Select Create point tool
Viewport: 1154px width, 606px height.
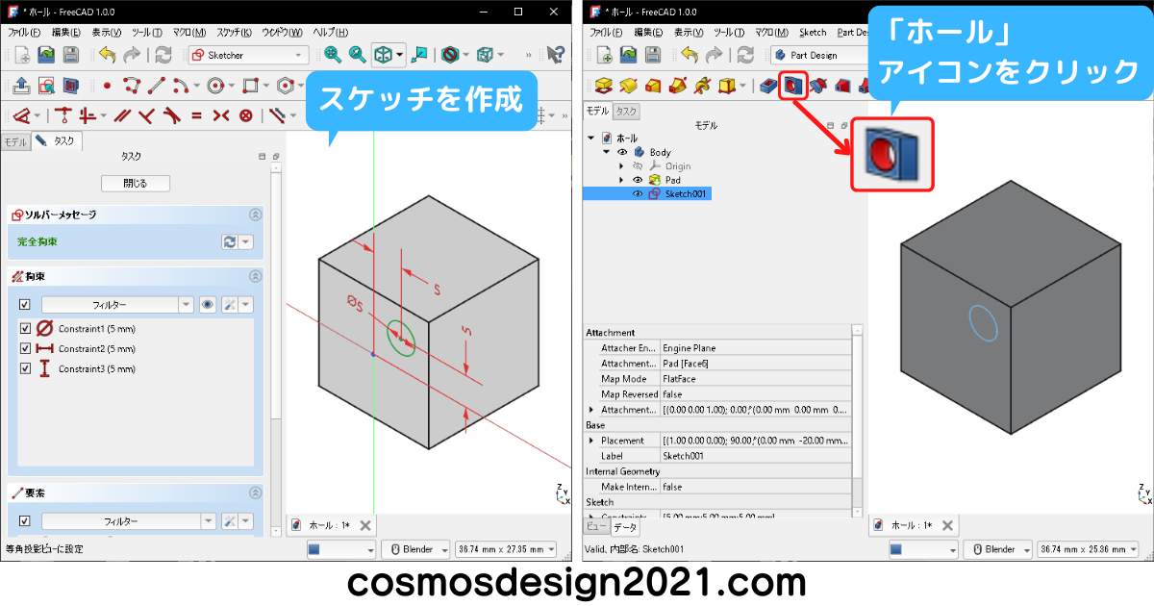106,86
